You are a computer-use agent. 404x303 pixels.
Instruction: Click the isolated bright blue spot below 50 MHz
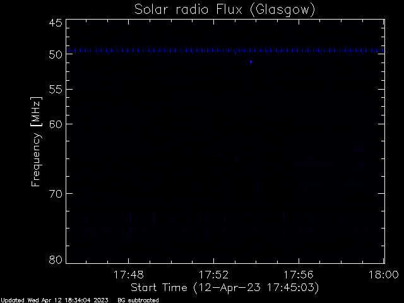tap(251, 62)
